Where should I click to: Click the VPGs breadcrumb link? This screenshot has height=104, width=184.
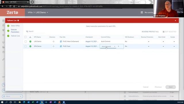tap(30, 12)
